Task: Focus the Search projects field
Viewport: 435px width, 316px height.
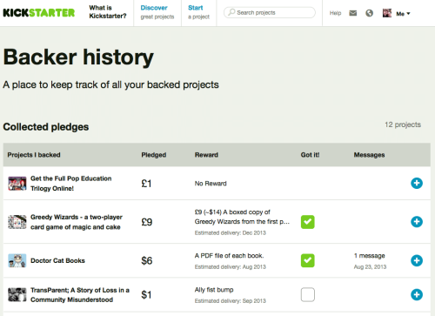Action: point(270,12)
